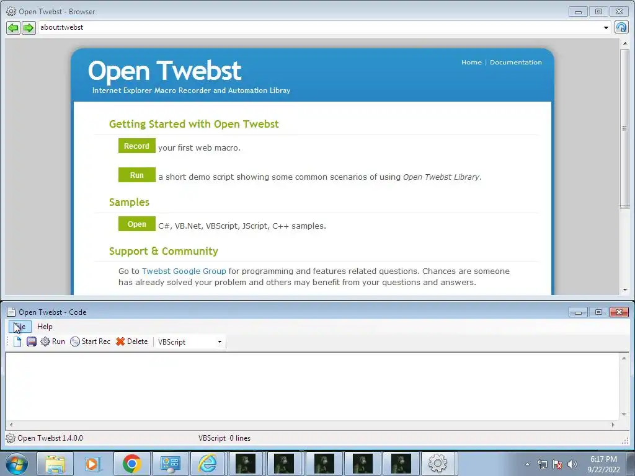The width and height of the screenshot is (635, 476).
Task: Click browser page scrollbar down arrow
Action: (x=625, y=290)
